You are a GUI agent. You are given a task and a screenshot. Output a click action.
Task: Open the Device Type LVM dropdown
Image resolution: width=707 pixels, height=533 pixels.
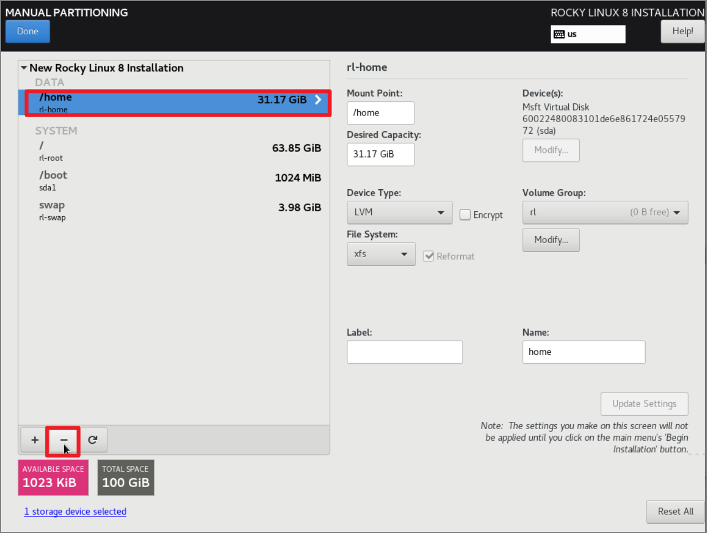pos(399,212)
